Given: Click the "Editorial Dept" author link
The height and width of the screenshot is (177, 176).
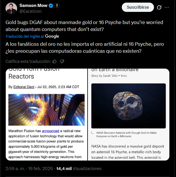Looking at the screenshot, I should click(x=24, y=87).
